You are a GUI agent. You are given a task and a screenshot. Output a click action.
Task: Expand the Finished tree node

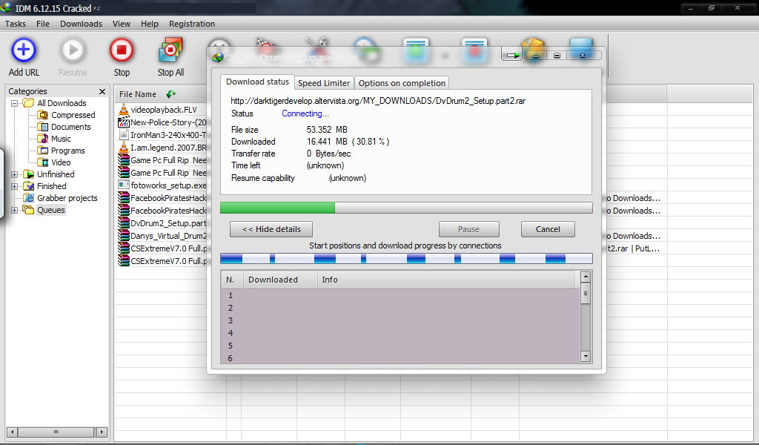15,186
